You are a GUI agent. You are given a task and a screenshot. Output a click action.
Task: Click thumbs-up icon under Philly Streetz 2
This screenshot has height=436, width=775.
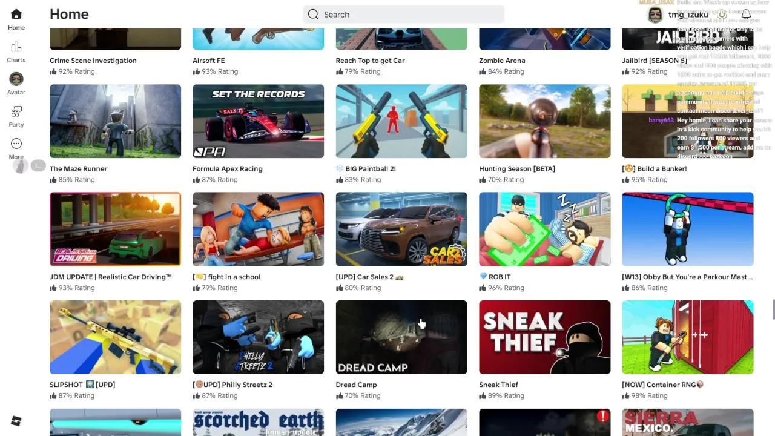(196, 395)
